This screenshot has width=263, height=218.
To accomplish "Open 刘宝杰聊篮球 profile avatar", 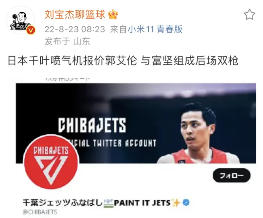I will pos(21,20).
